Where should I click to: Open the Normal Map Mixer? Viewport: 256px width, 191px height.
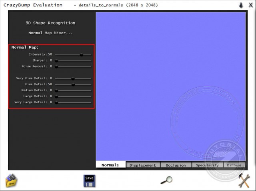pos(50,33)
